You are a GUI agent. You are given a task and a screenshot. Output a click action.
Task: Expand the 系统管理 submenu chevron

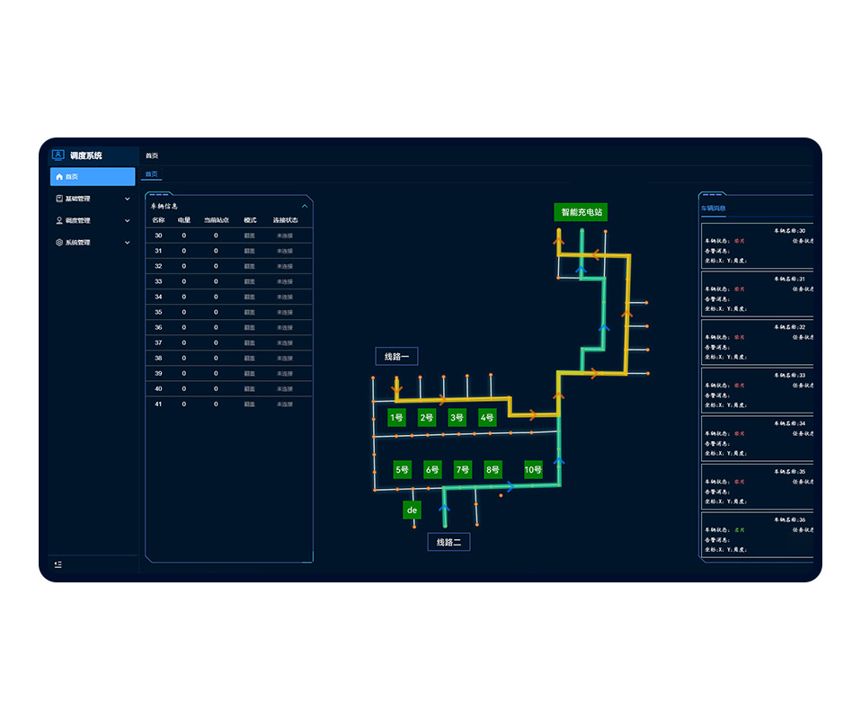tap(127, 243)
